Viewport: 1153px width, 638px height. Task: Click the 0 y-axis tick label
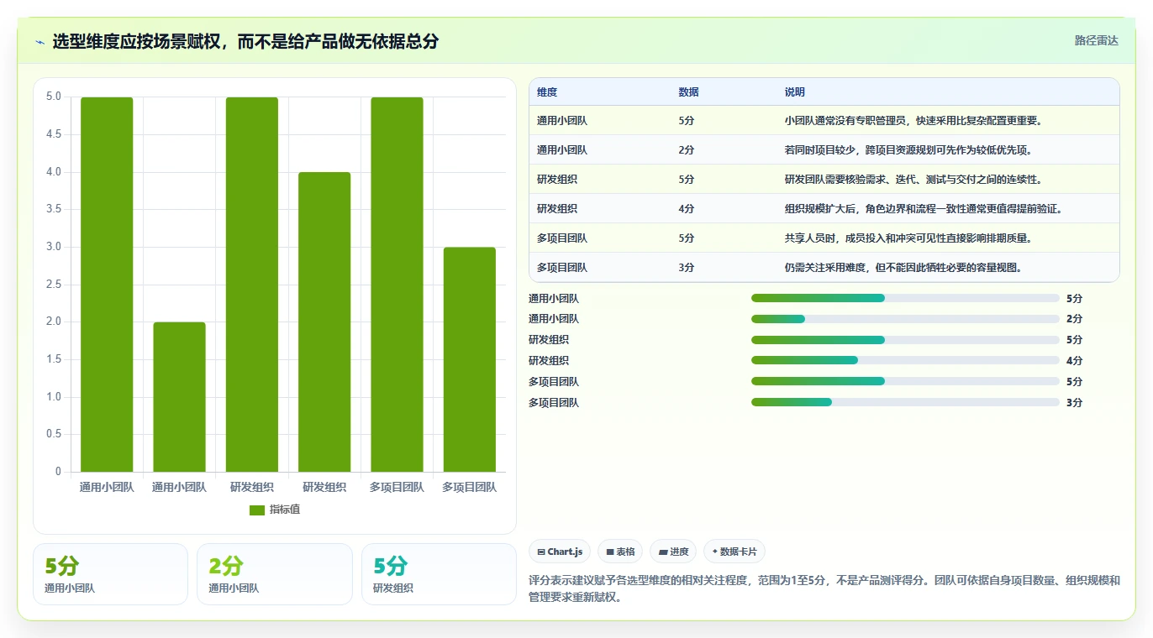click(x=58, y=472)
